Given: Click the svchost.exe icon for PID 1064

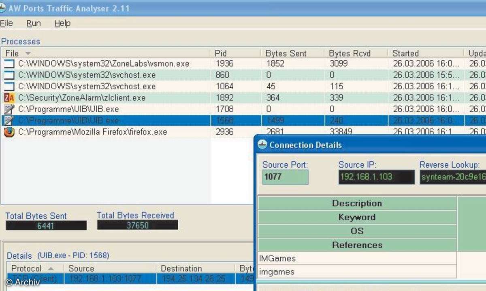Looking at the screenshot, I should (9, 86).
